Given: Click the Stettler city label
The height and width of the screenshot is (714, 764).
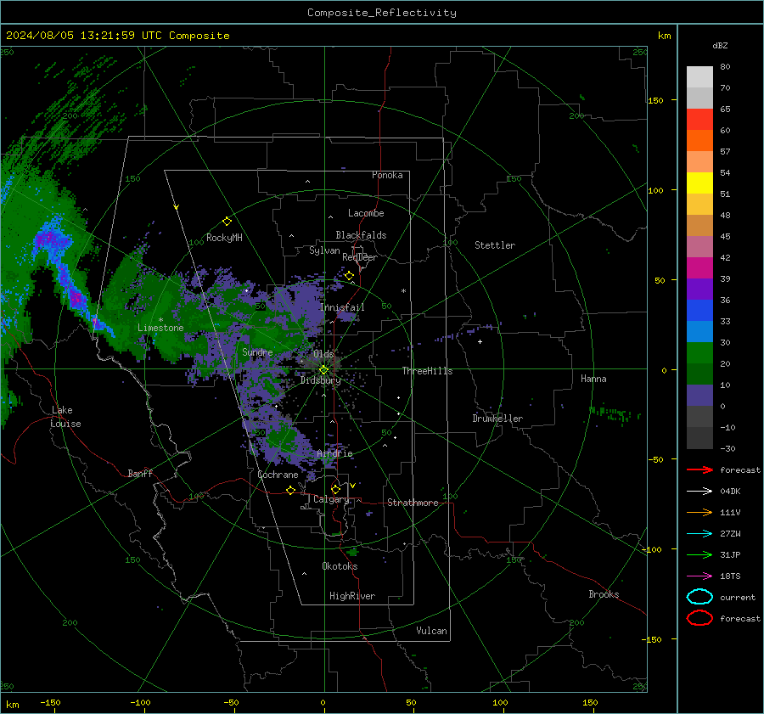Looking at the screenshot, I should 495,245.
